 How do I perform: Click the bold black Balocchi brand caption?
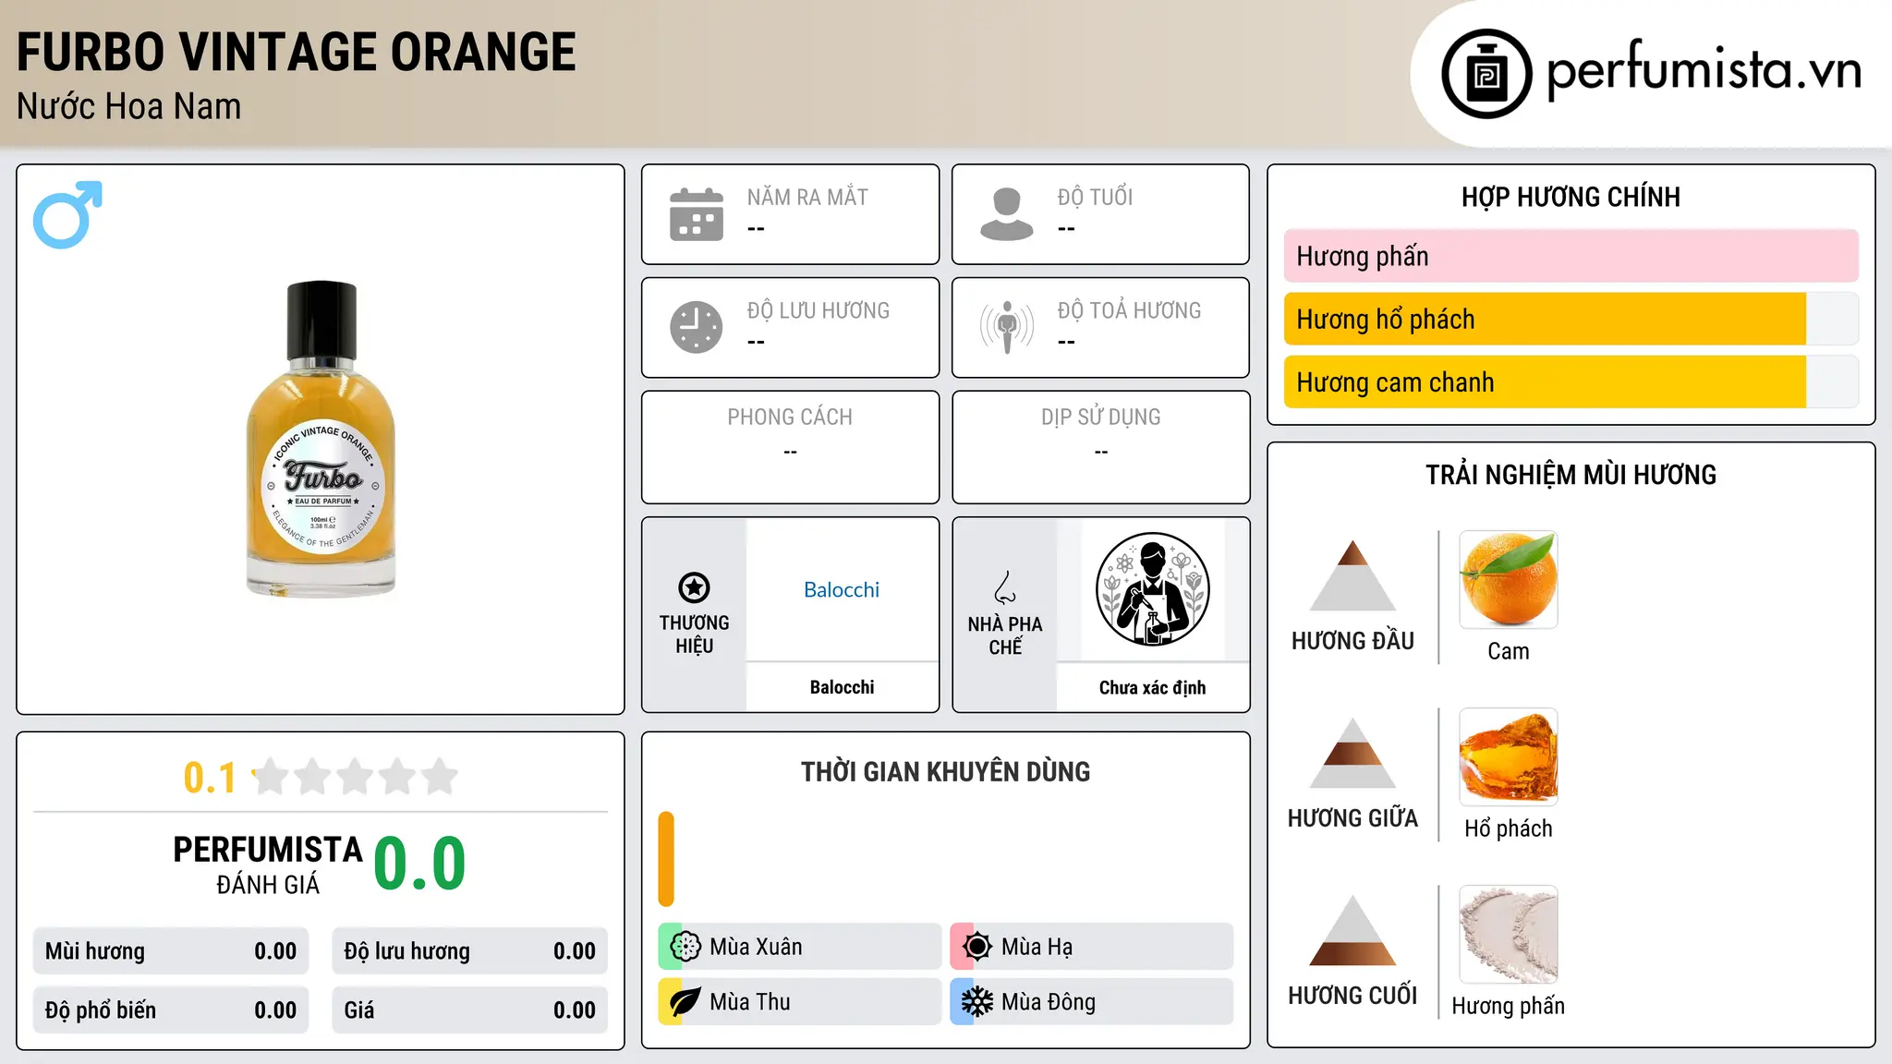[842, 687]
